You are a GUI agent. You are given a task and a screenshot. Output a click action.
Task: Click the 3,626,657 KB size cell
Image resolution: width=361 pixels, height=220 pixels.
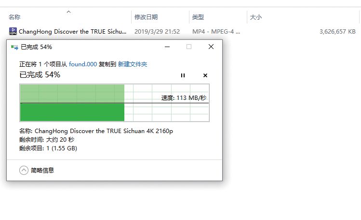(337, 31)
